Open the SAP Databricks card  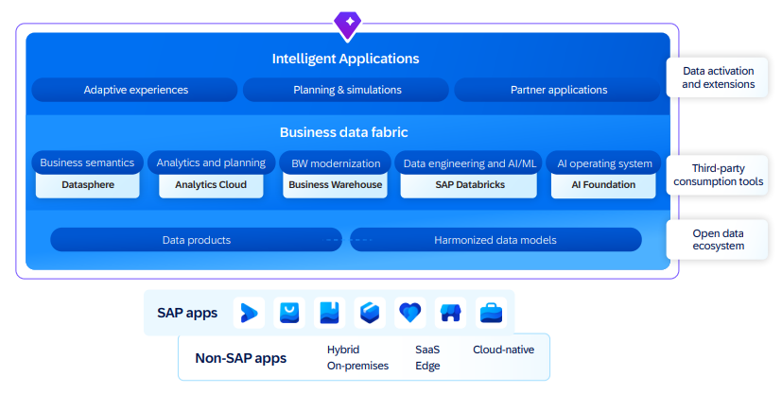[469, 185]
